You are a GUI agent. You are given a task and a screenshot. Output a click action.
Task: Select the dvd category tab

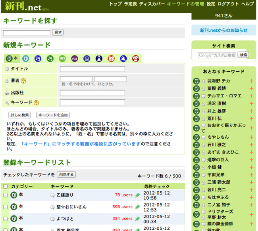(x=75, y=59)
